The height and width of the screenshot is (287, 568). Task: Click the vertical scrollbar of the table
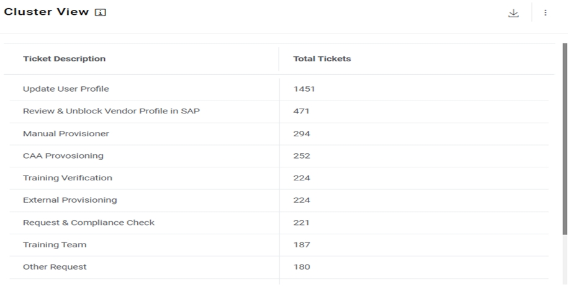coord(564,139)
